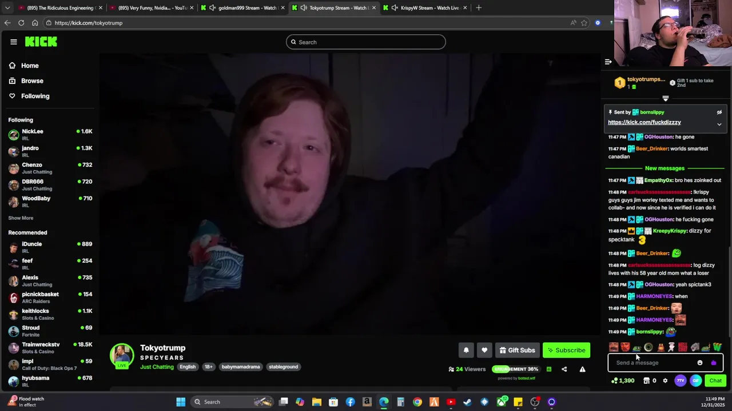Open the jandro channel in Following
This screenshot has width=732, height=411.
(x=50, y=151)
